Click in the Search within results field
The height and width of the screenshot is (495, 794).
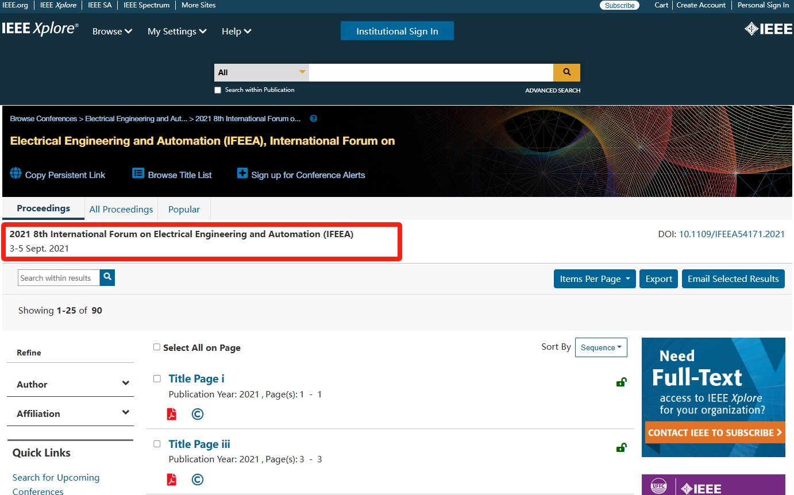[59, 278]
